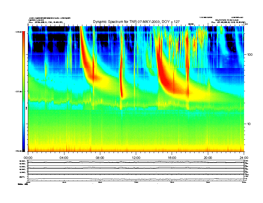Click the 00:00 time axis label
The height and width of the screenshot is (203, 263).
pos(28,158)
